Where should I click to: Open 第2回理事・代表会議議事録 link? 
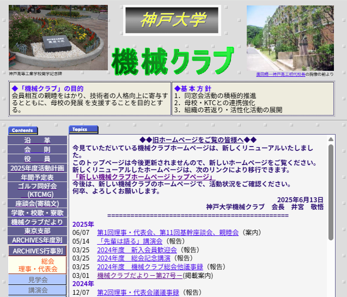pyautogui.click(x=138, y=292)
